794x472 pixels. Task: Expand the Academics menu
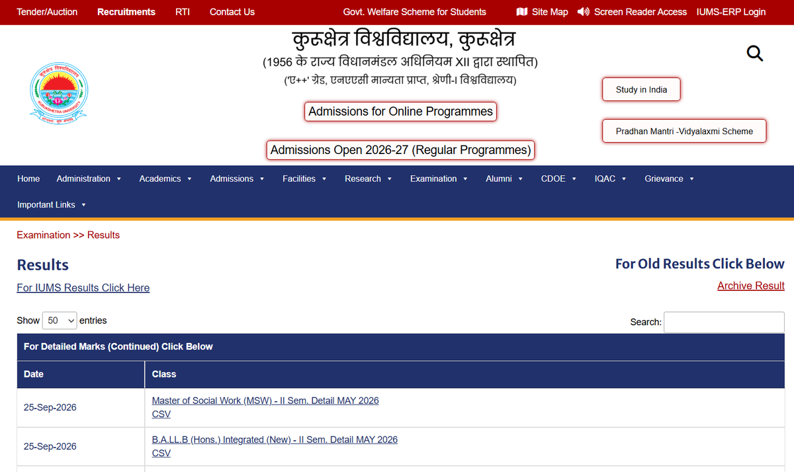coord(165,178)
